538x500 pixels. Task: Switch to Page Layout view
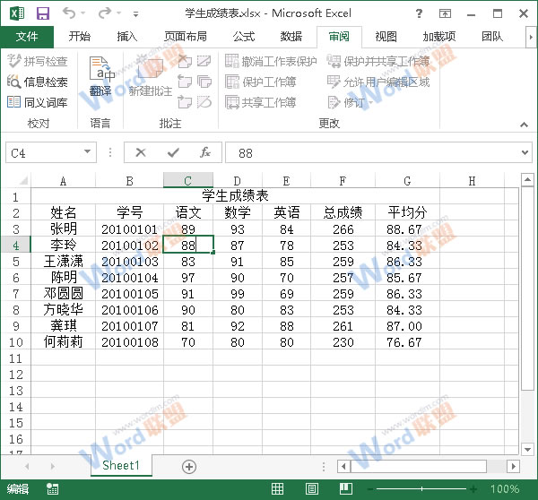click(310, 489)
